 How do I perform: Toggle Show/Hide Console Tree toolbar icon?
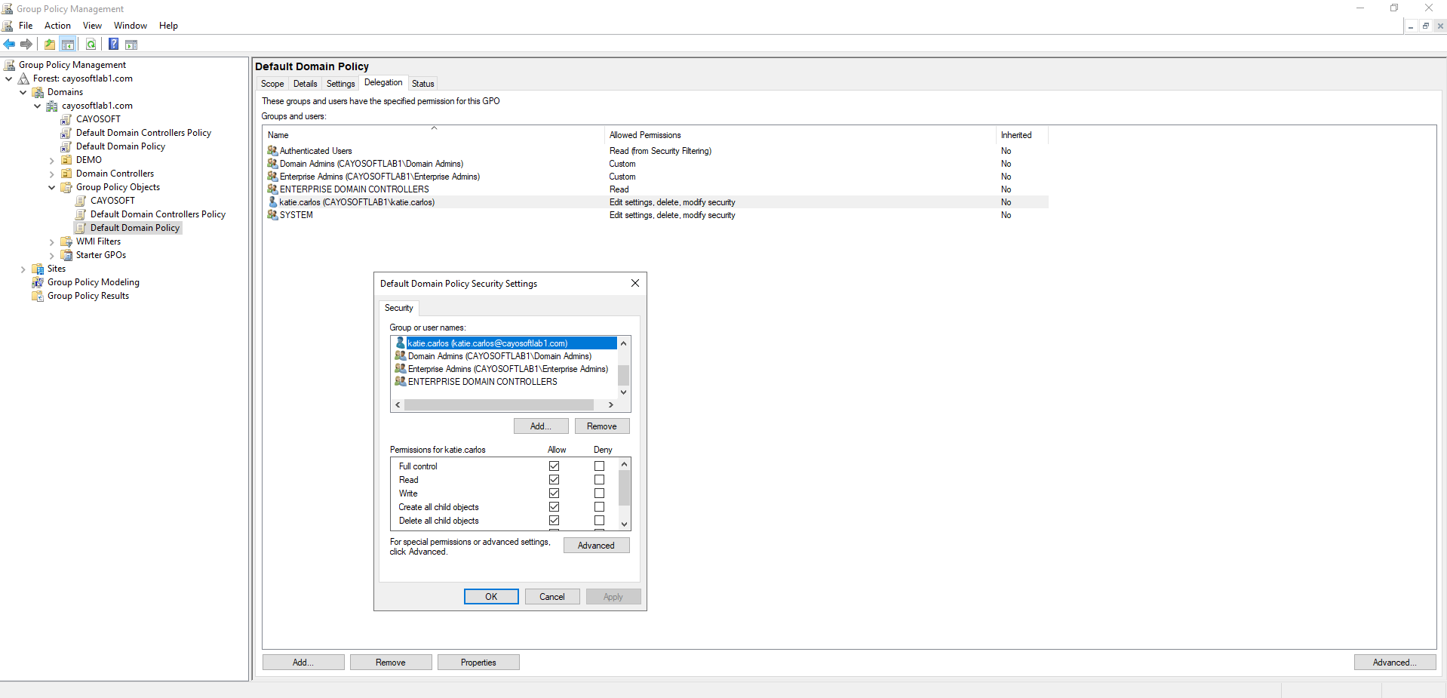[68, 45]
